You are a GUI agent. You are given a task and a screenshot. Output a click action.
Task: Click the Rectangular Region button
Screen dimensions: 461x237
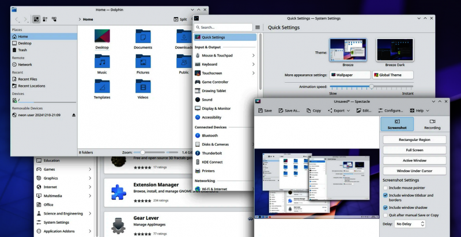click(414, 140)
